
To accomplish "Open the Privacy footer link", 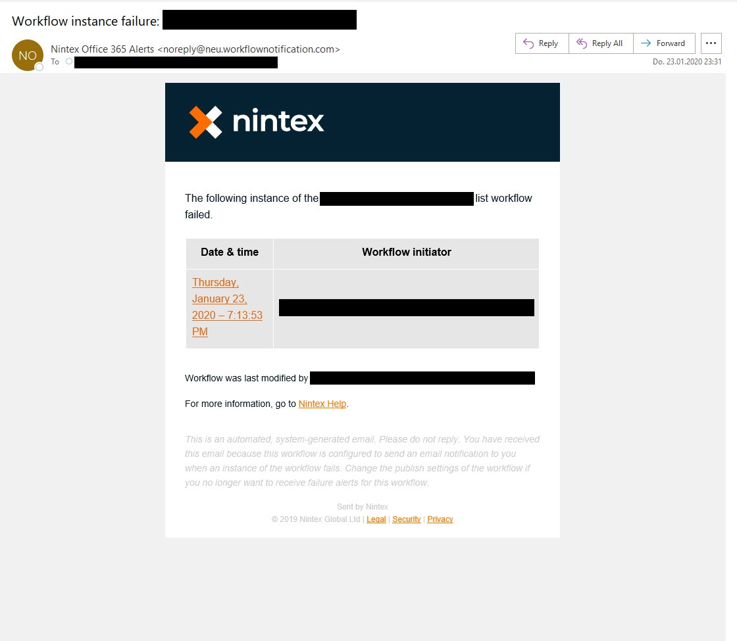I will (x=440, y=519).
